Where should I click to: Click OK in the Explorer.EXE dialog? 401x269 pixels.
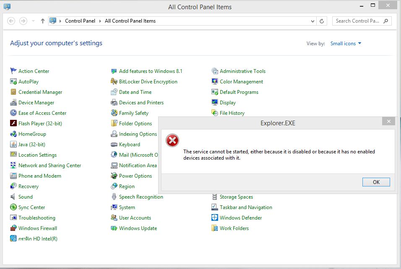[376, 182]
